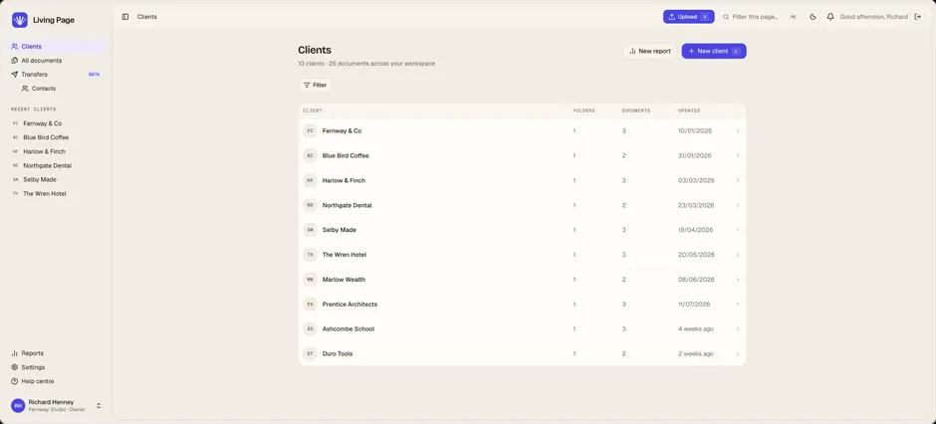Expand the Ashcombe School row chevron
936x424 pixels.
pyautogui.click(x=737, y=328)
